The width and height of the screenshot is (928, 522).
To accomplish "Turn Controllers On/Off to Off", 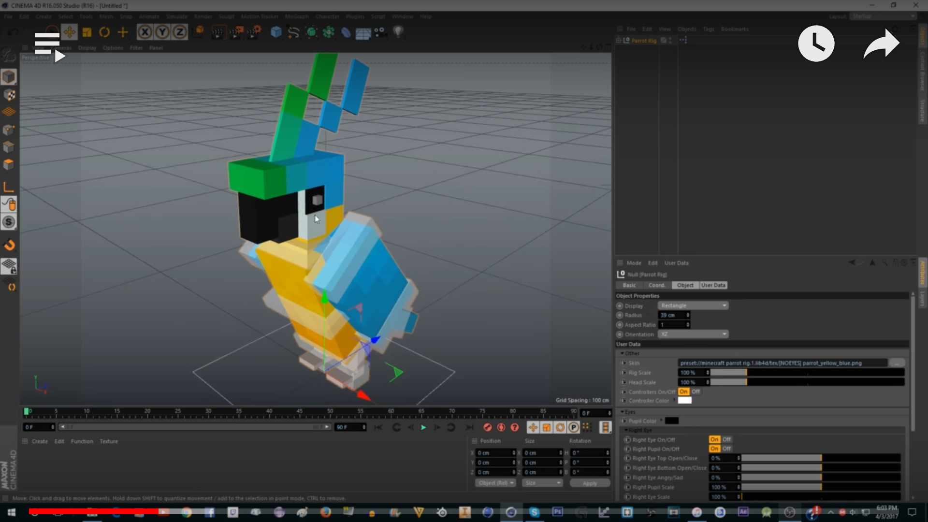I will (x=696, y=391).
